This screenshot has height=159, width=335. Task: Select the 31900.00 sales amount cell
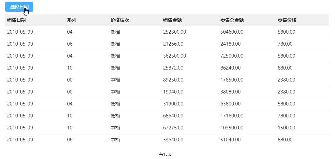click(x=173, y=104)
